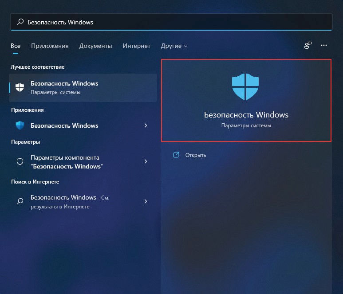343x294 pixels.
Task: Select the Интернет tab
Action: point(136,46)
